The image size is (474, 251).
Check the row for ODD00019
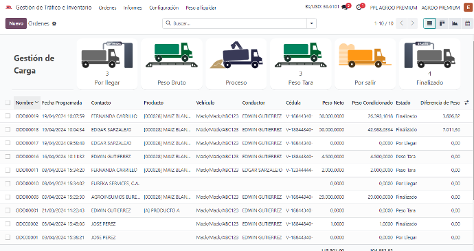tap(8, 116)
